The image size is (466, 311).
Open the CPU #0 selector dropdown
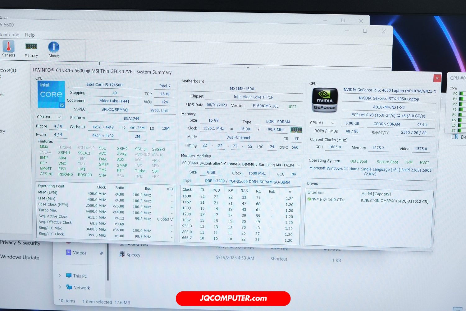coord(49,117)
